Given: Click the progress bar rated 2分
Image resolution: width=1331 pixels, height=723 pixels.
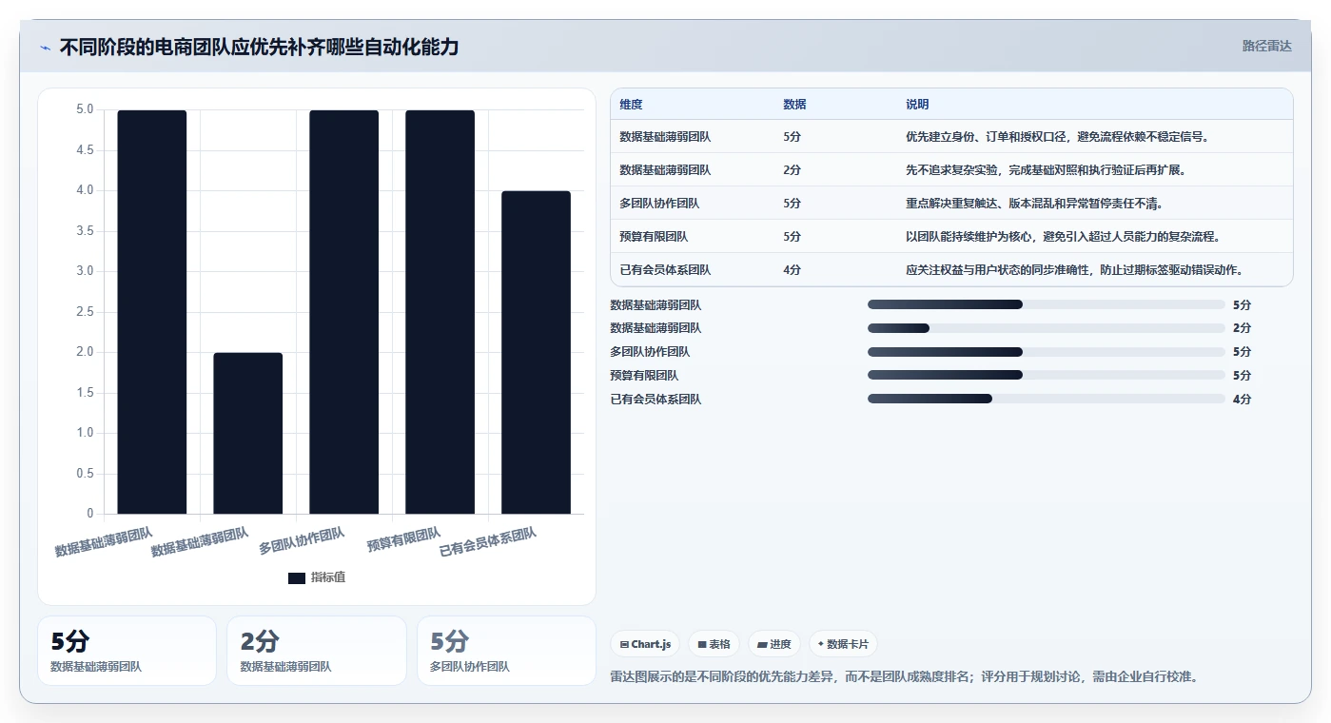Looking at the screenshot, I should [1047, 328].
